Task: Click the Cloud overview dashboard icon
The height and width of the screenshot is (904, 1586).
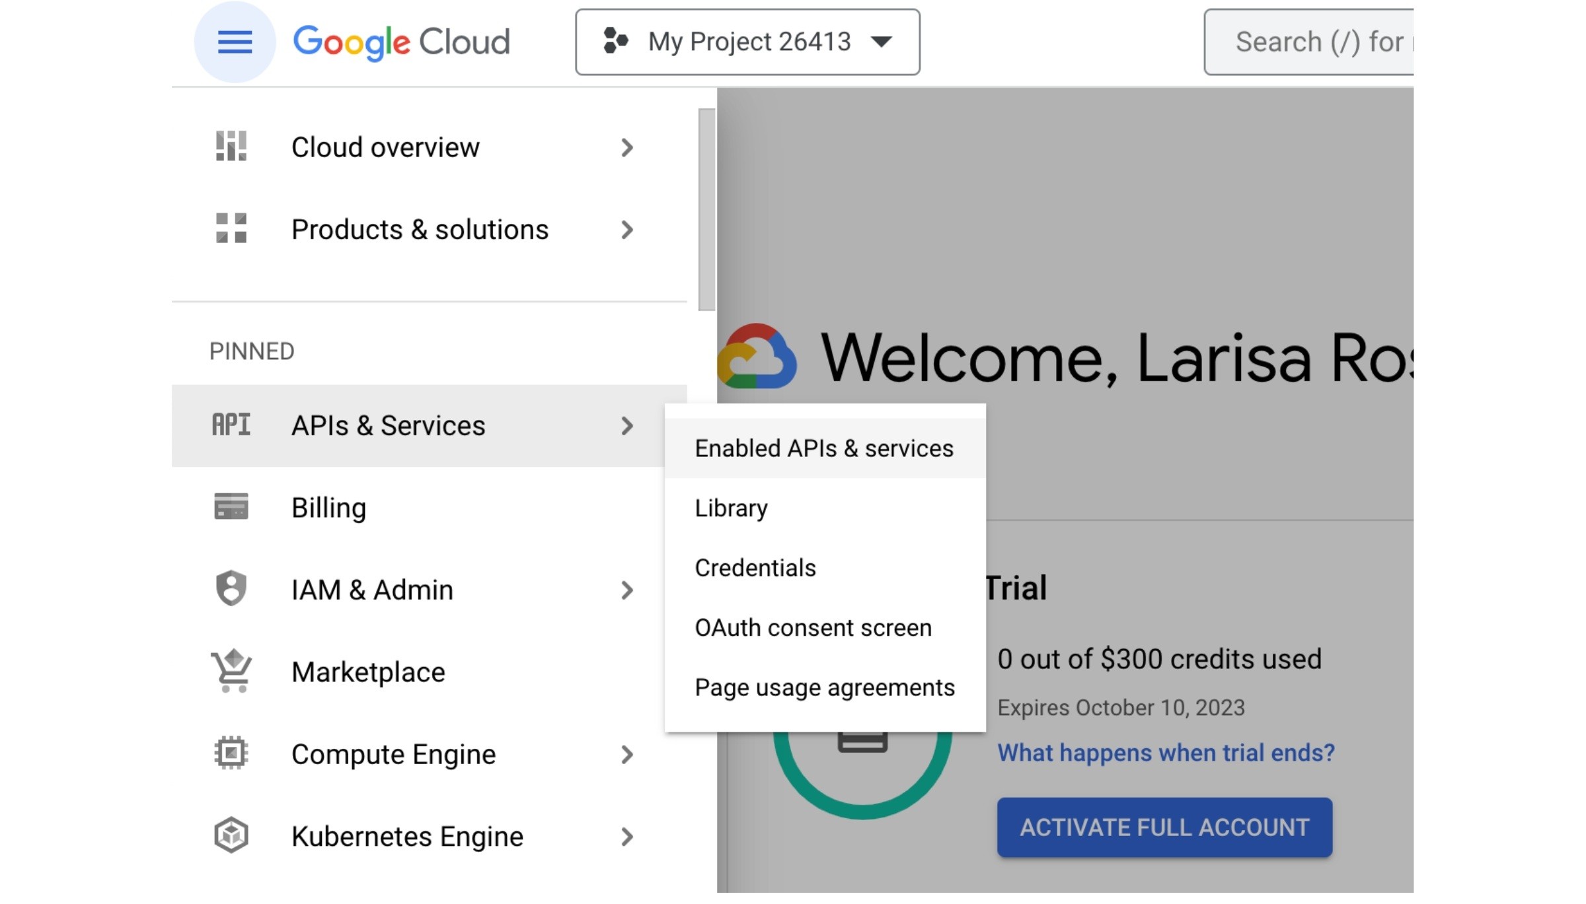Action: (231, 146)
